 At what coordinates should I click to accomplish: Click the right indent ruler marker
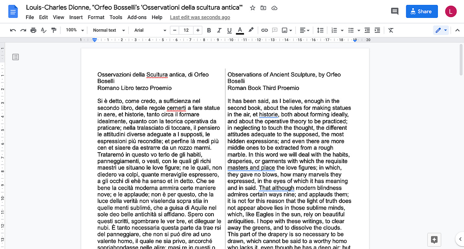click(355, 40)
